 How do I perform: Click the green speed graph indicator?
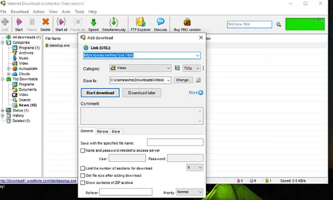[305, 24]
